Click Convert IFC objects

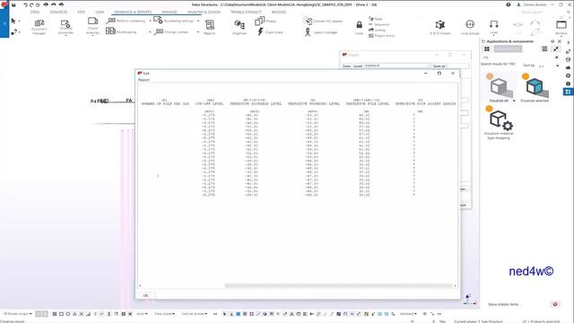pos(323,21)
